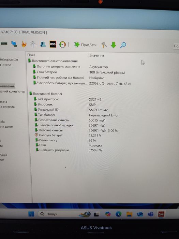Launch Copilot from the taskbar
Viewport: 179px width, 239px height.
108,214
